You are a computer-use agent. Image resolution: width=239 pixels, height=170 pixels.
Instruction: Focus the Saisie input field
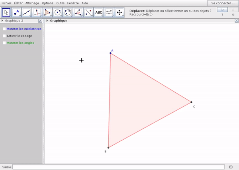[118, 167]
